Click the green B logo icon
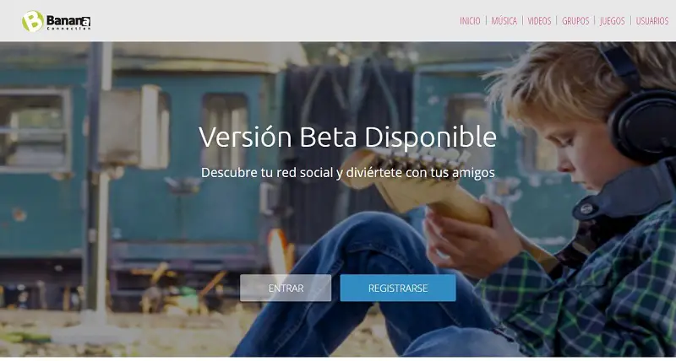676x361 pixels. (x=33, y=21)
